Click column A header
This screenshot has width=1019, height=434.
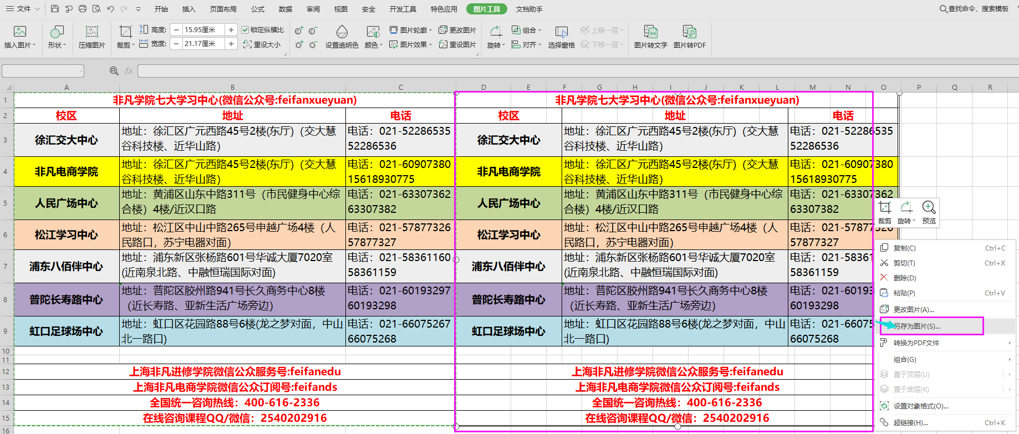click(67, 87)
